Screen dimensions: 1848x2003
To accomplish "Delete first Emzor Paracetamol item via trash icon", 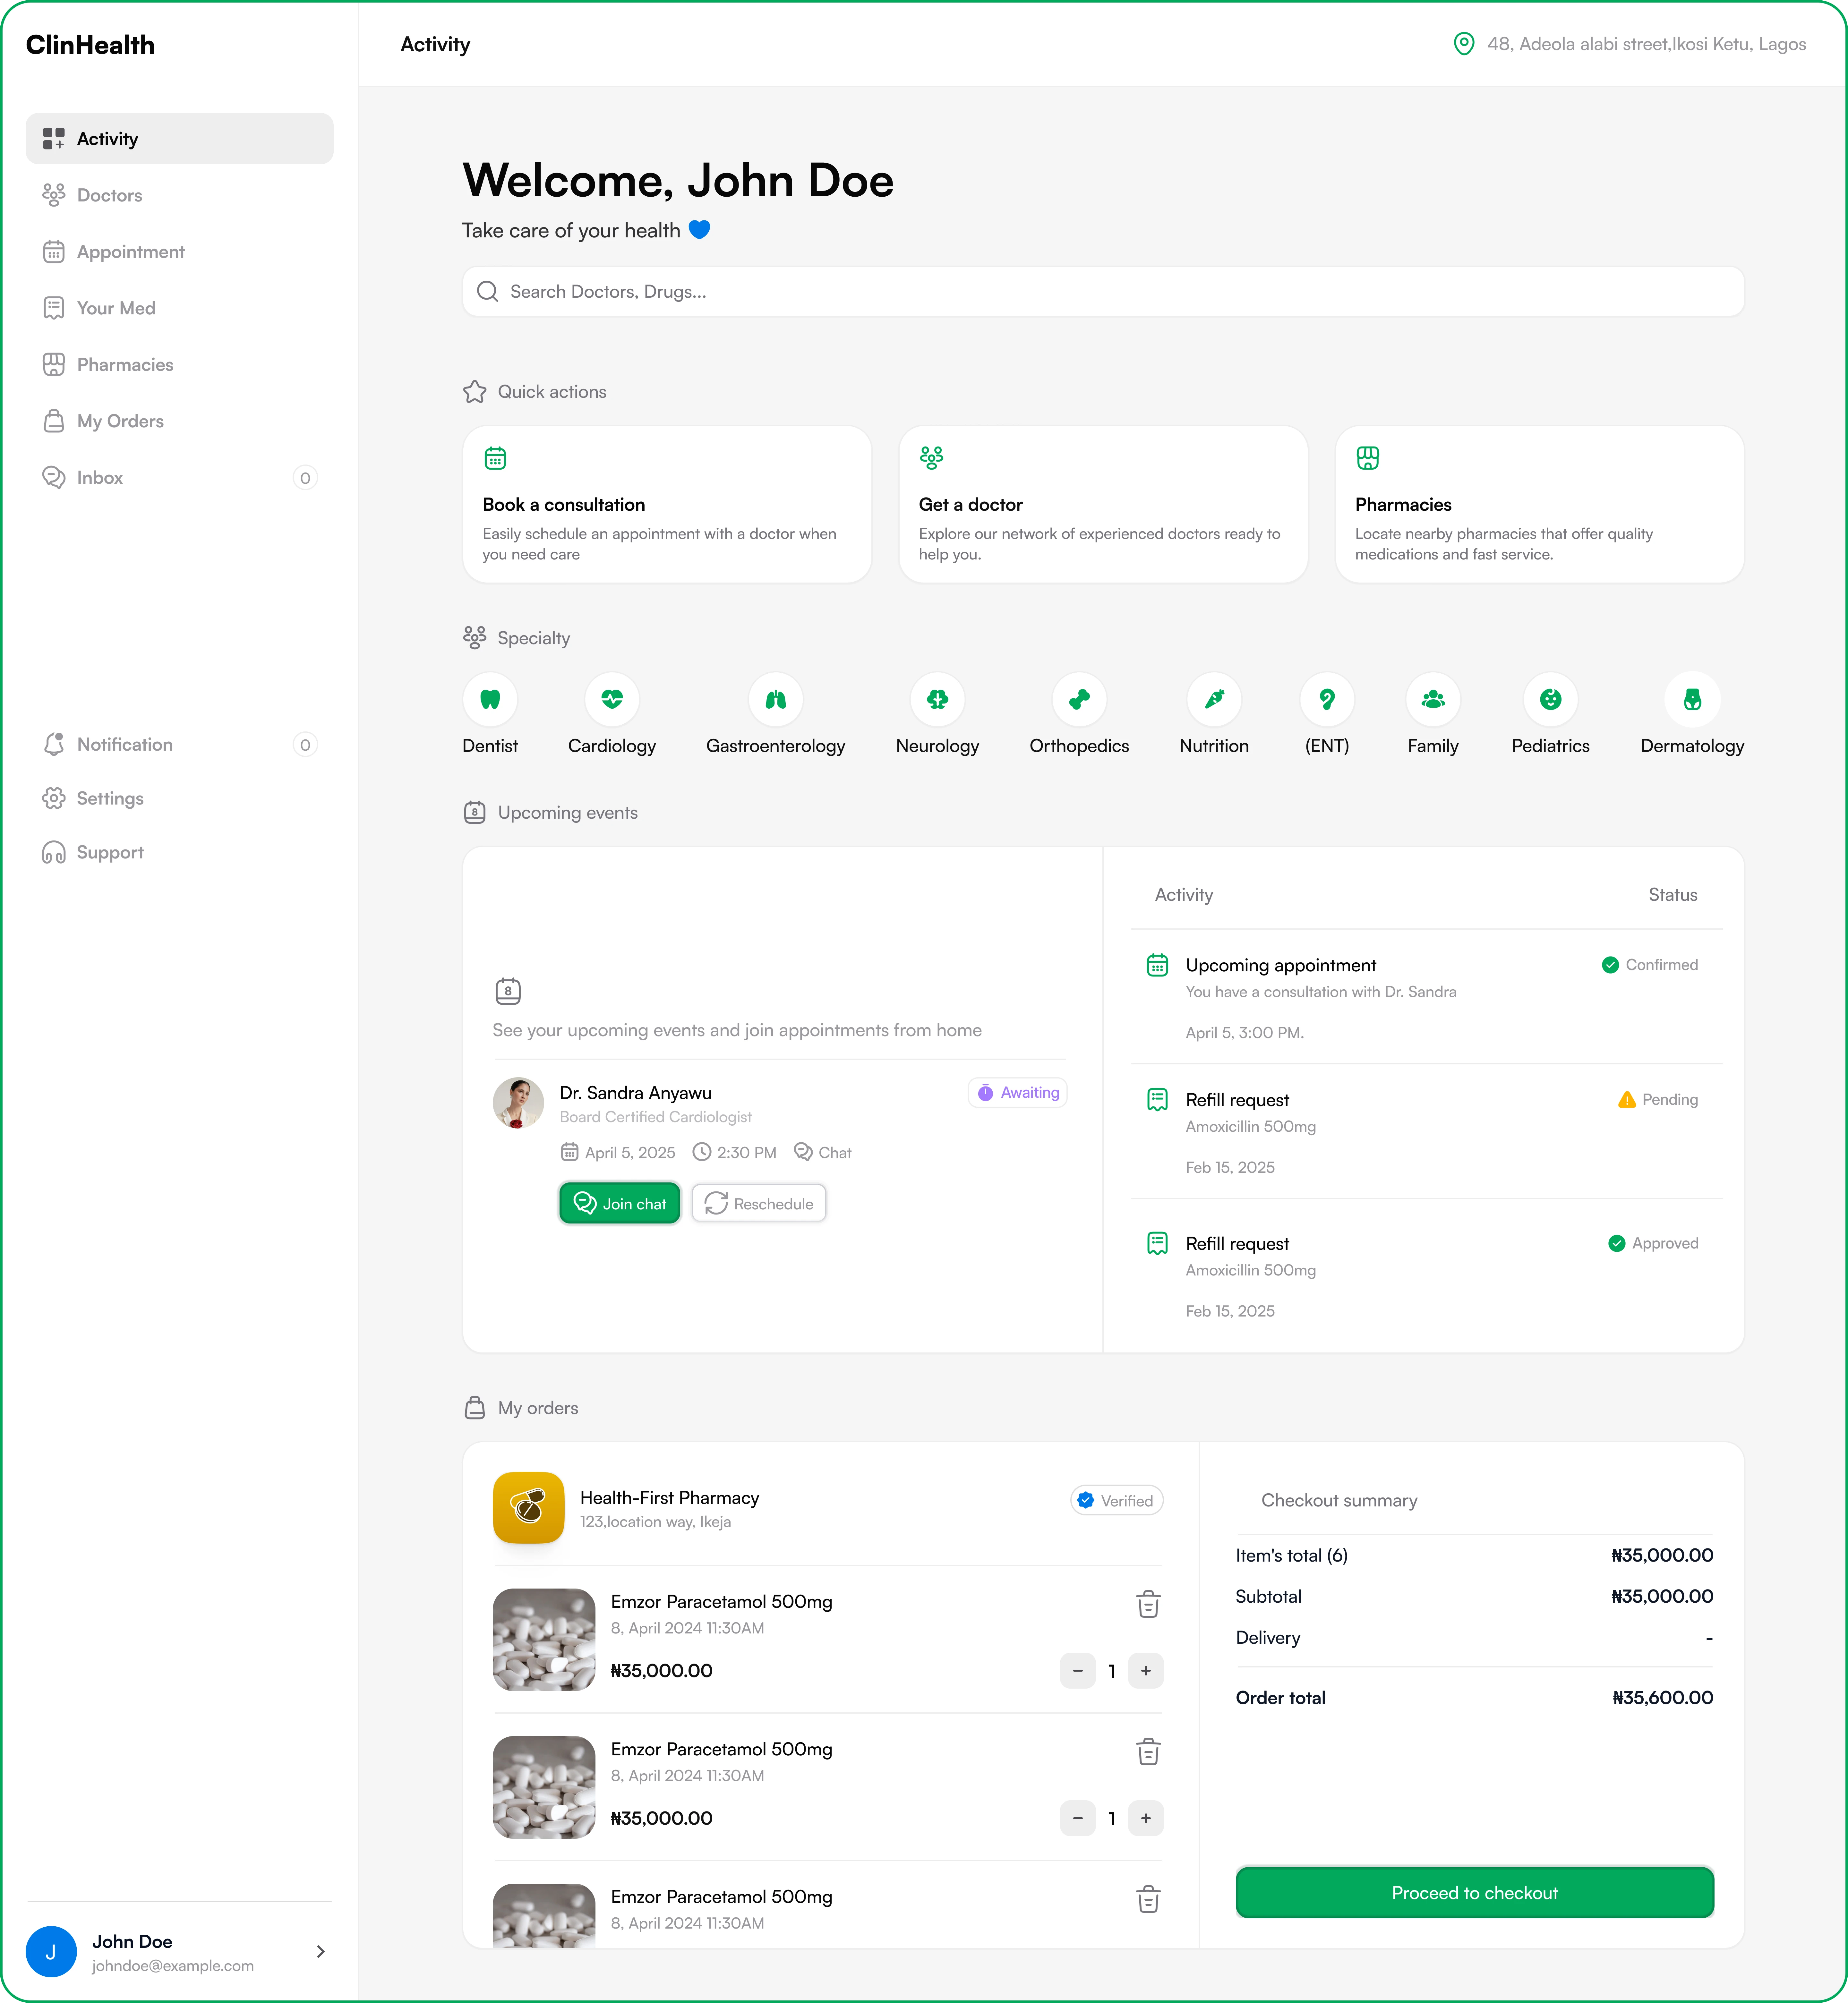I will 1148,1604.
